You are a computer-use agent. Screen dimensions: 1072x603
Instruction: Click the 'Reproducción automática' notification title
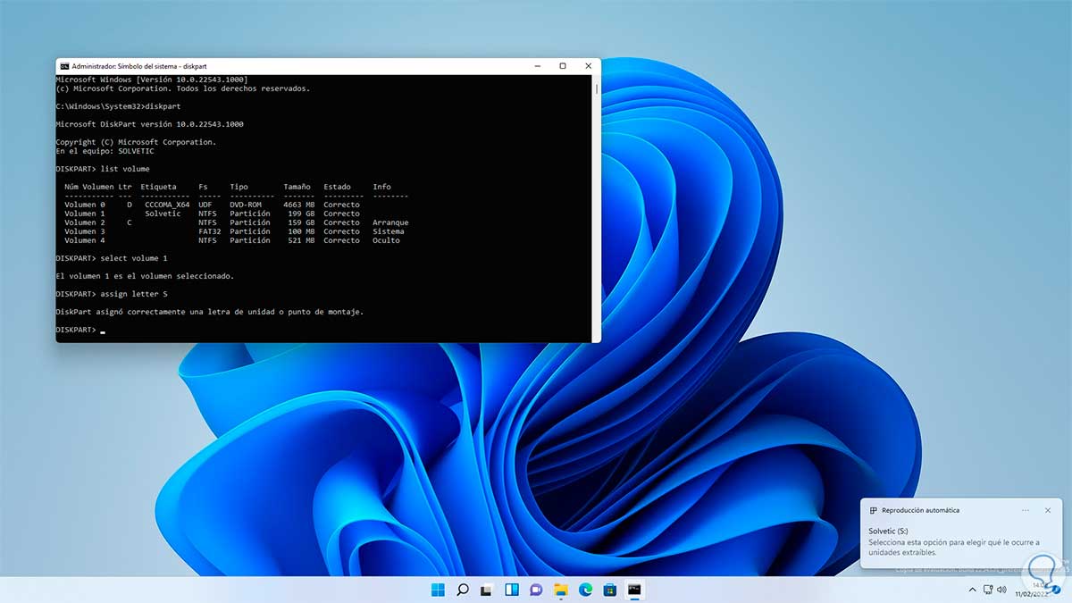pos(920,511)
